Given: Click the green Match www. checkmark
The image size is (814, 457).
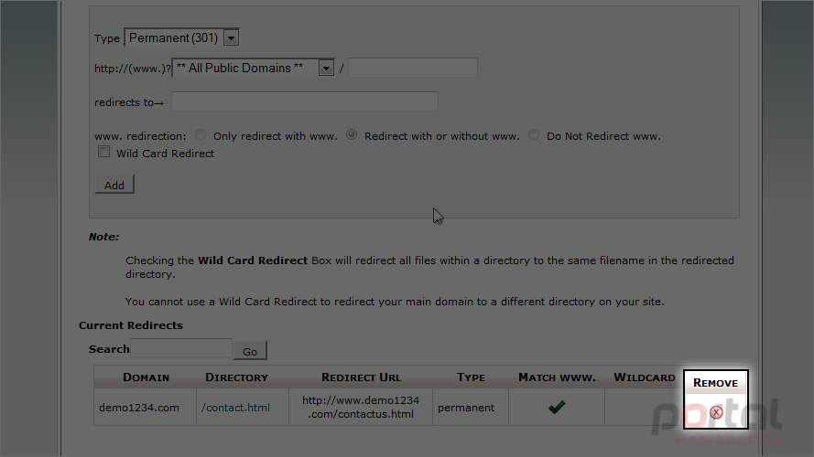Looking at the screenshot, I should pyautogui.click(x=557, y=408).
